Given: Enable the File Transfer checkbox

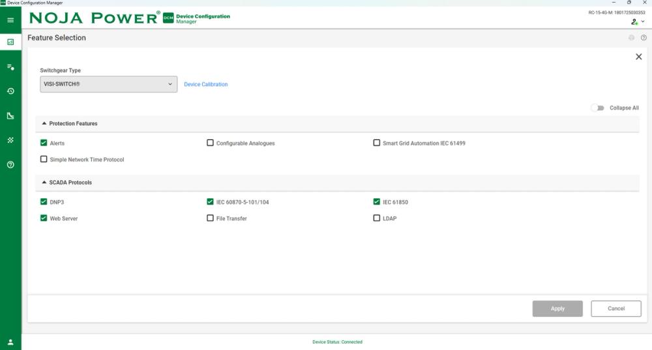Looking at the screenshot, I should point(210,218).
